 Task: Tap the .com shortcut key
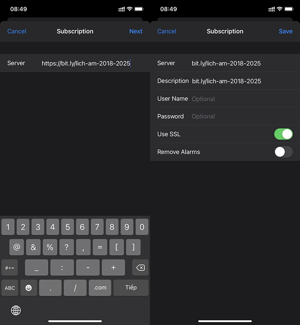click(x=100, y=287)
